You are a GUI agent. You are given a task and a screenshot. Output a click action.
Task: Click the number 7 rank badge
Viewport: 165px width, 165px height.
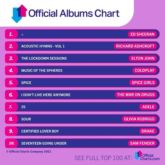click(x=11, y=107)
